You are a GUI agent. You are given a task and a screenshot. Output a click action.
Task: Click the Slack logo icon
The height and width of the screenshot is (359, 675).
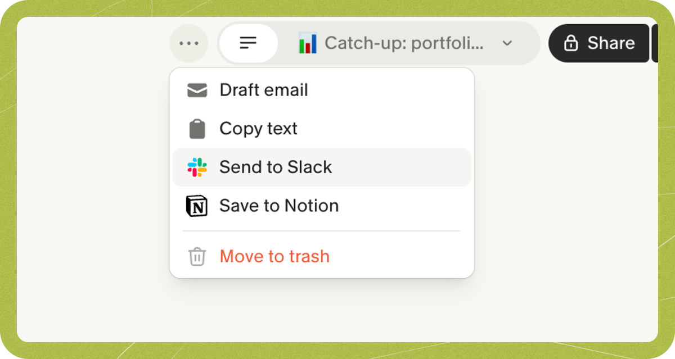[197, 167]
